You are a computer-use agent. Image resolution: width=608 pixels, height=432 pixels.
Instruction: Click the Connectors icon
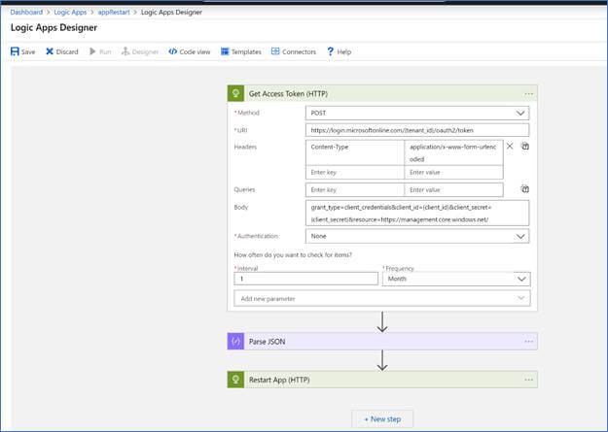pyautogui.click(x=275, y=51)
